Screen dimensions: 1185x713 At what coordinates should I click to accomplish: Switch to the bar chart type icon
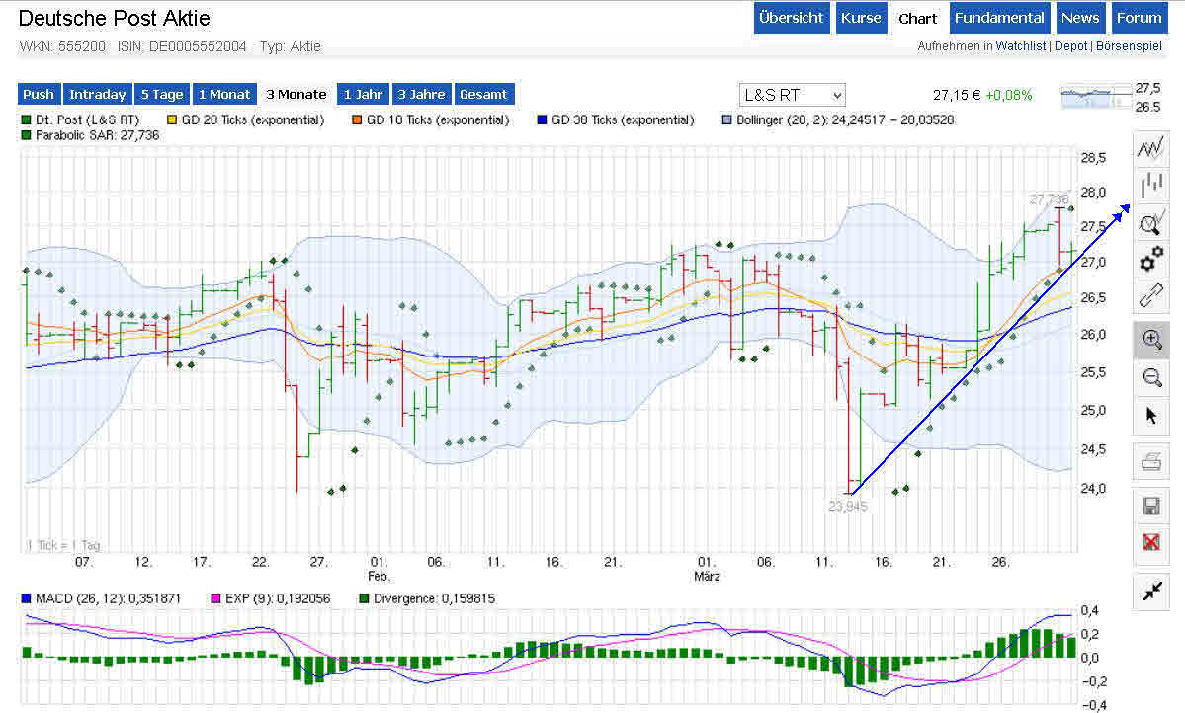coord(1150,185)
